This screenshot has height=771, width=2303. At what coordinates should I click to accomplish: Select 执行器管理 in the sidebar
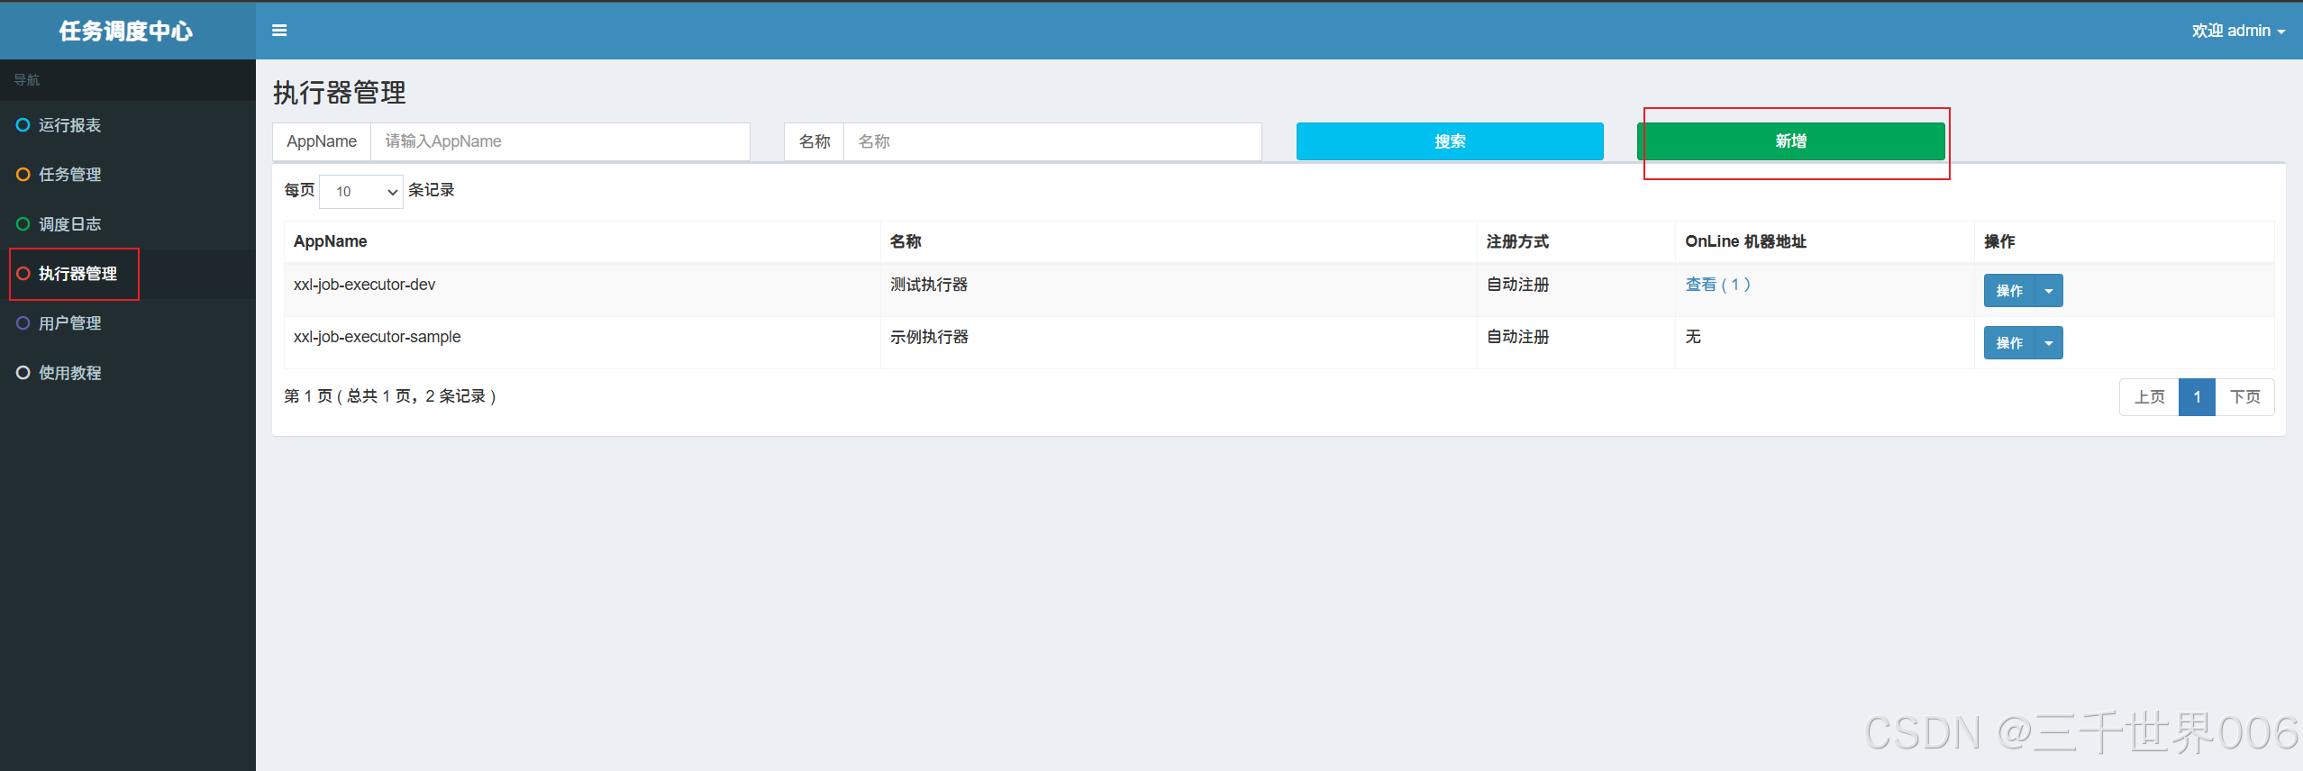pyautogui.click(x=128, y=274)
